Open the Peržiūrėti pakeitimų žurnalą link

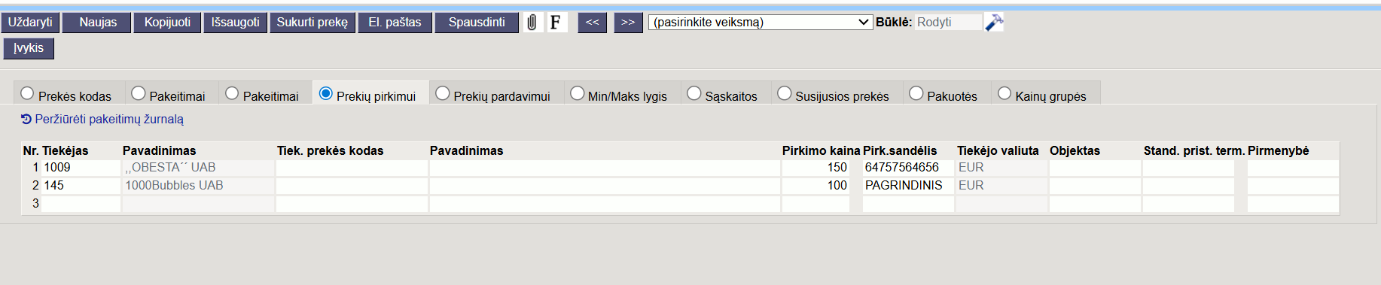tap(109, 119)
